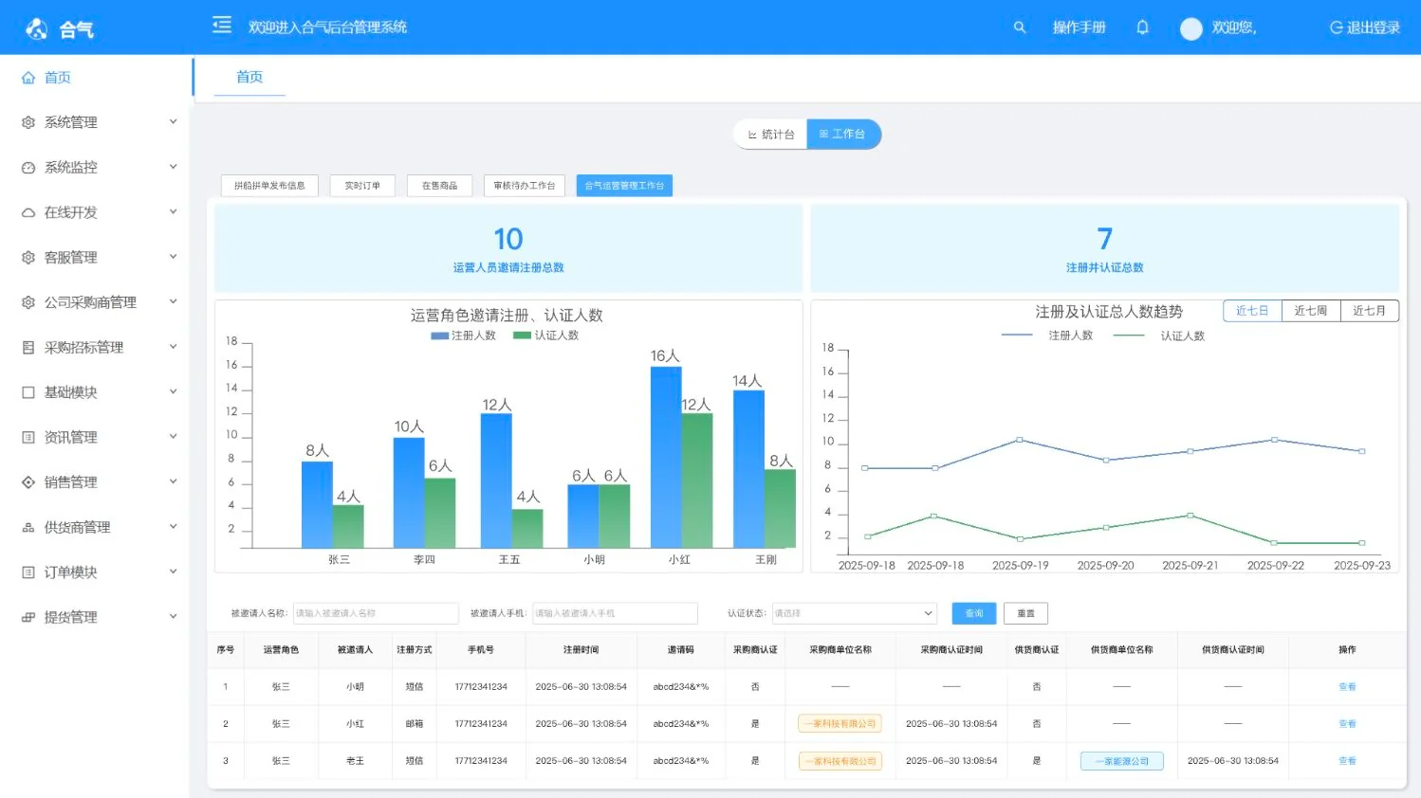The width and height of the screenshot is (1421, 798).
Task: Click the 订单模块 icon
Action: pyautogui.click(x=28, y=572)
